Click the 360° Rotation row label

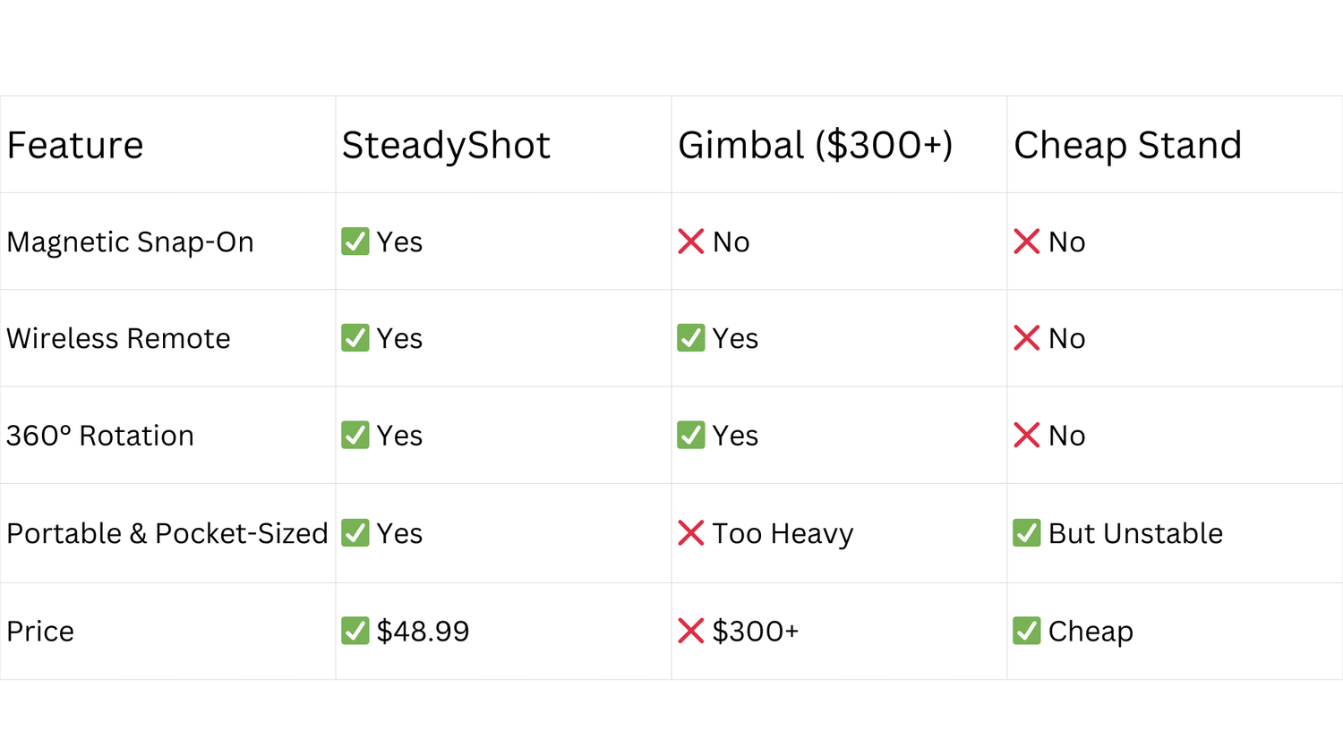(100, 436)
